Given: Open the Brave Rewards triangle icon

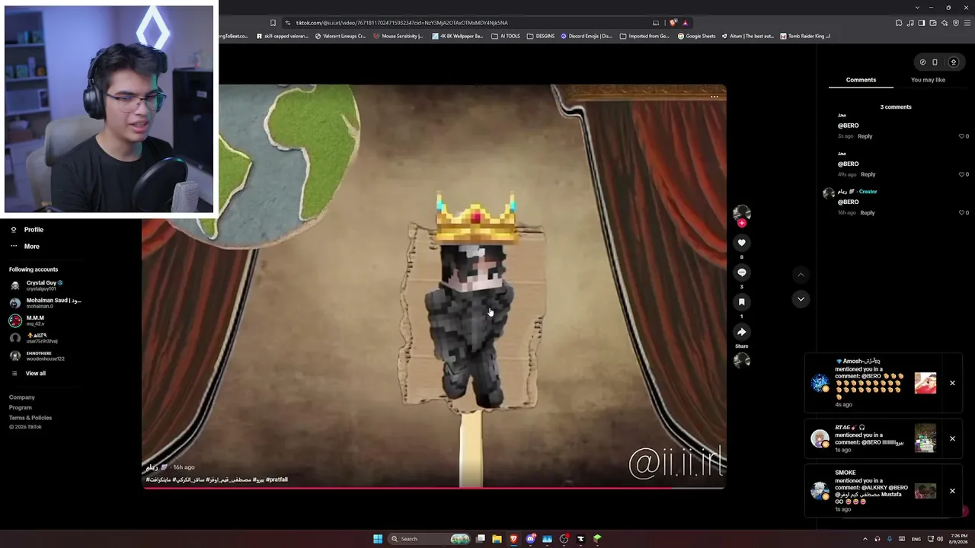Looking at the screenshot, I should pyautogui.click(x=685, y=23).
